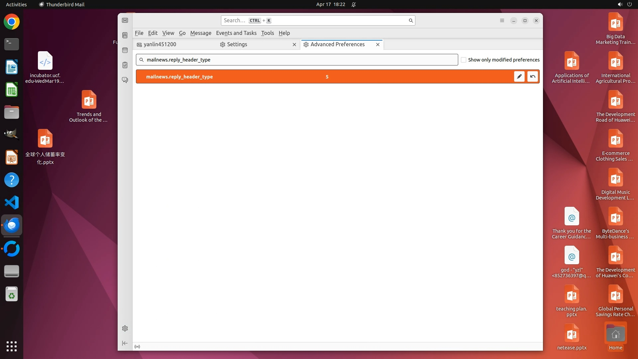Open the Address Book sidebar icon
Image resolution: width=638 pixels, height=359 pixels.
[125, 35]
